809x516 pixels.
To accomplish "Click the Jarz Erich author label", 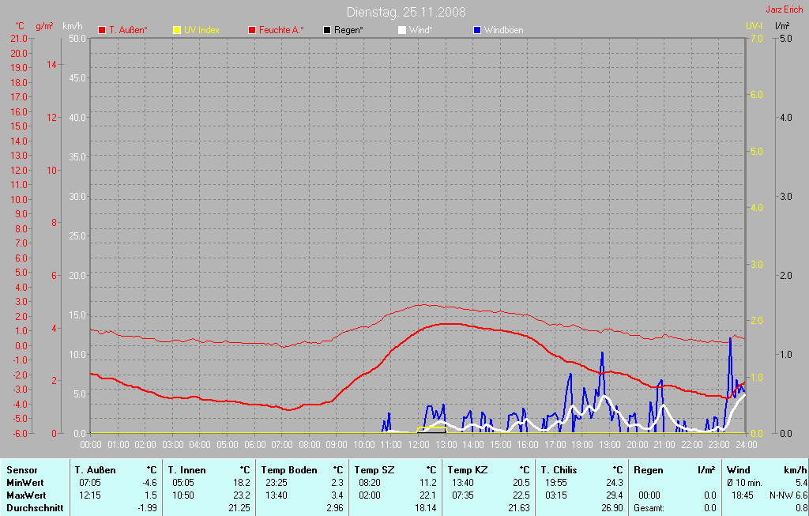I will [785, 9].
